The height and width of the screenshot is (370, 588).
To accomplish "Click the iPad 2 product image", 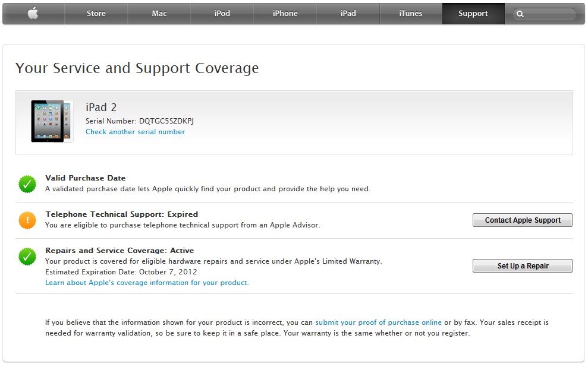I will [x=52, y=121].
